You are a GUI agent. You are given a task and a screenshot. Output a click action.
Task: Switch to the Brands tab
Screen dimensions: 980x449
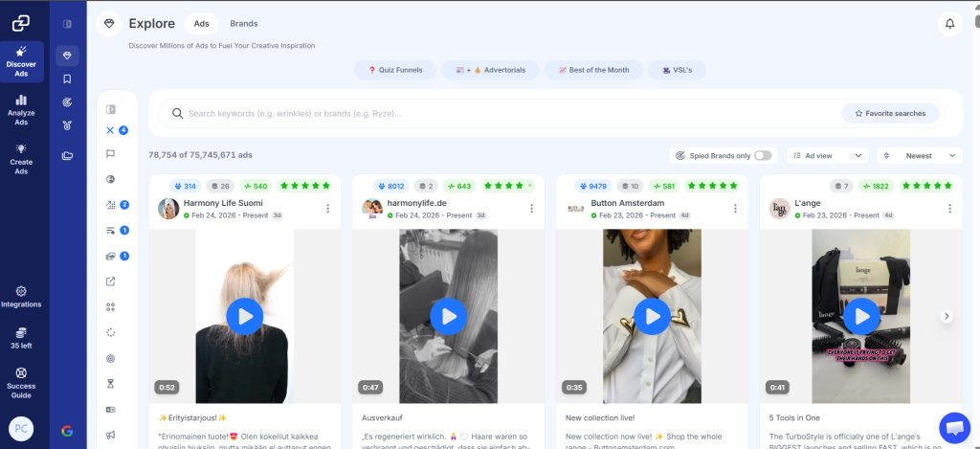[244, 24]
